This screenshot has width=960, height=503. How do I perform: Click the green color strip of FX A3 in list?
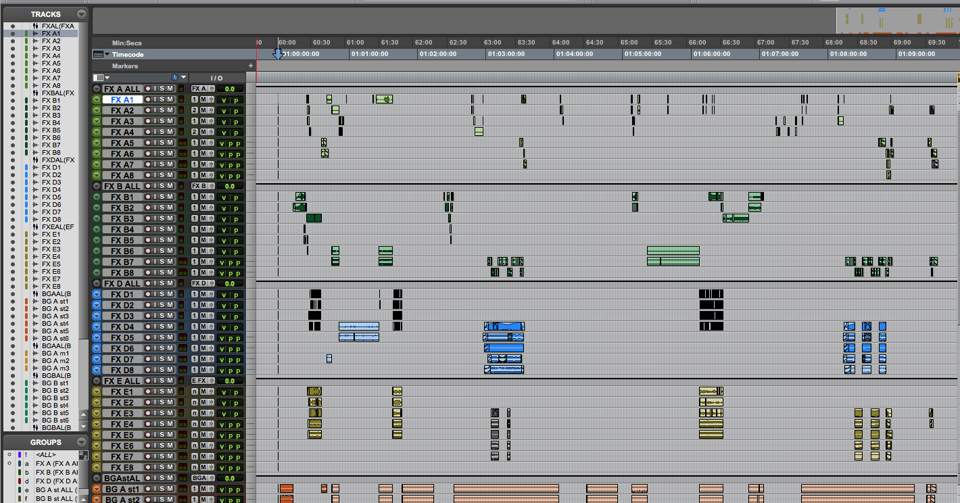(x=26, y=48)
